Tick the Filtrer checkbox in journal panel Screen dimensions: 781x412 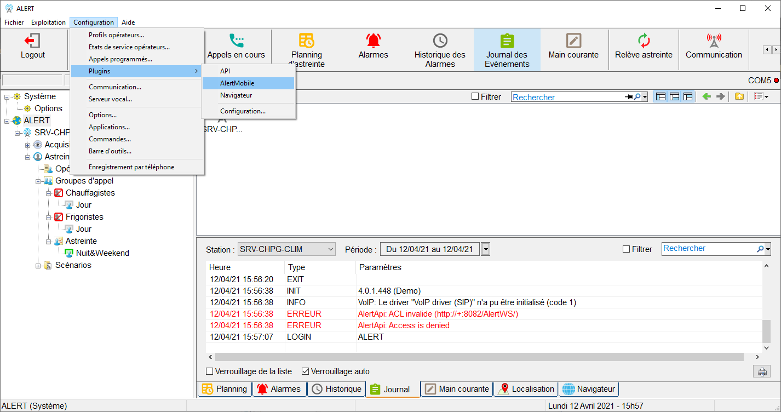click(626, 249)
